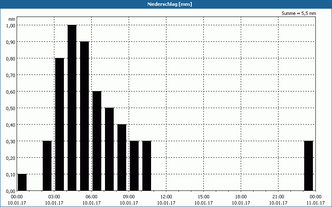Viewport: 332px width, 207px height.
Task: Click the 0,20 y-axis label
Action: [x=11, y=158]
